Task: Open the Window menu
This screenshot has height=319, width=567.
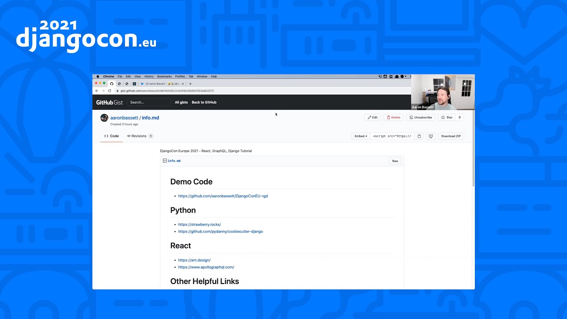Action: pyautogui.click(x=202, y=76)
